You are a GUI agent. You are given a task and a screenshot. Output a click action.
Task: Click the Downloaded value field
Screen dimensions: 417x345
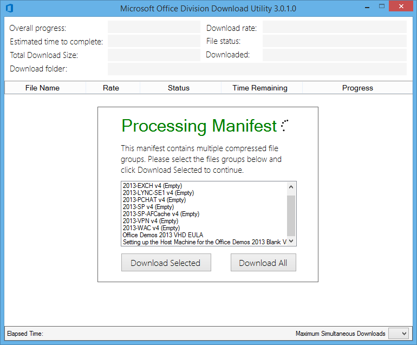tap(335, 55)
